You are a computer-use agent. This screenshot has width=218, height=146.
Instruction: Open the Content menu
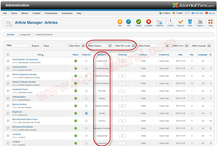36,13
